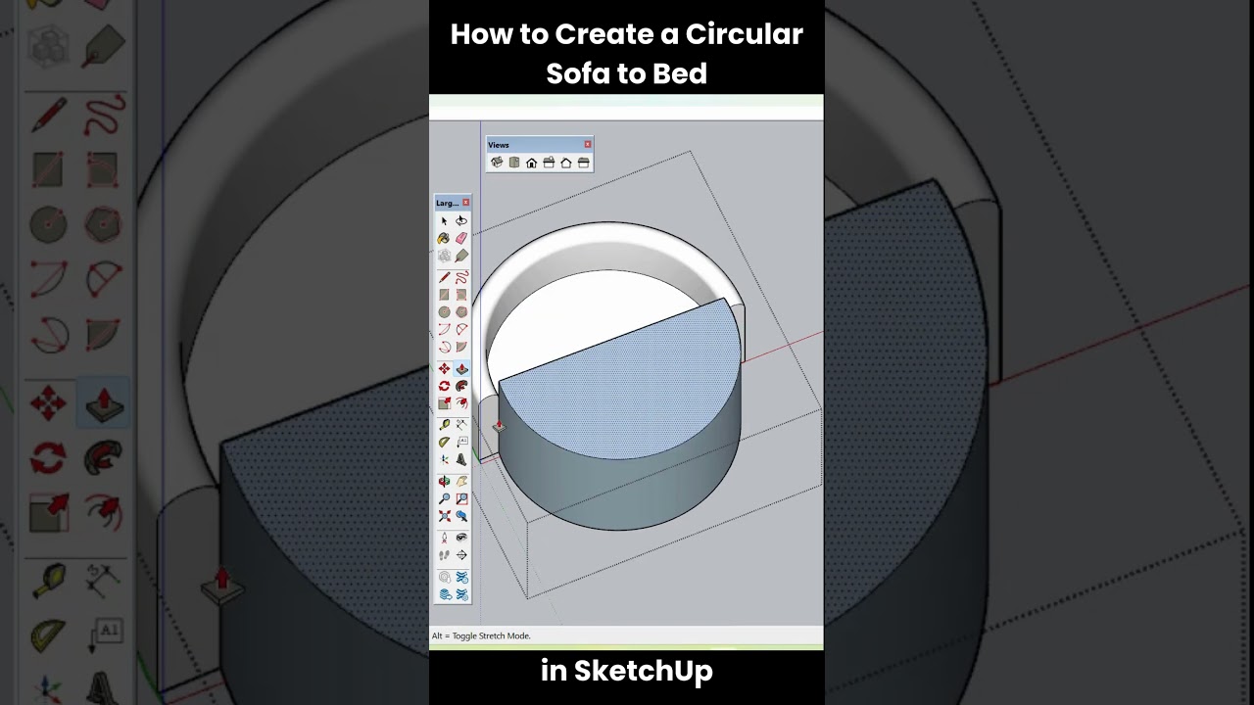Click the Views toolbar title
The width and height of the screenshot is (1254, 705).
click(x=499, y=145)
